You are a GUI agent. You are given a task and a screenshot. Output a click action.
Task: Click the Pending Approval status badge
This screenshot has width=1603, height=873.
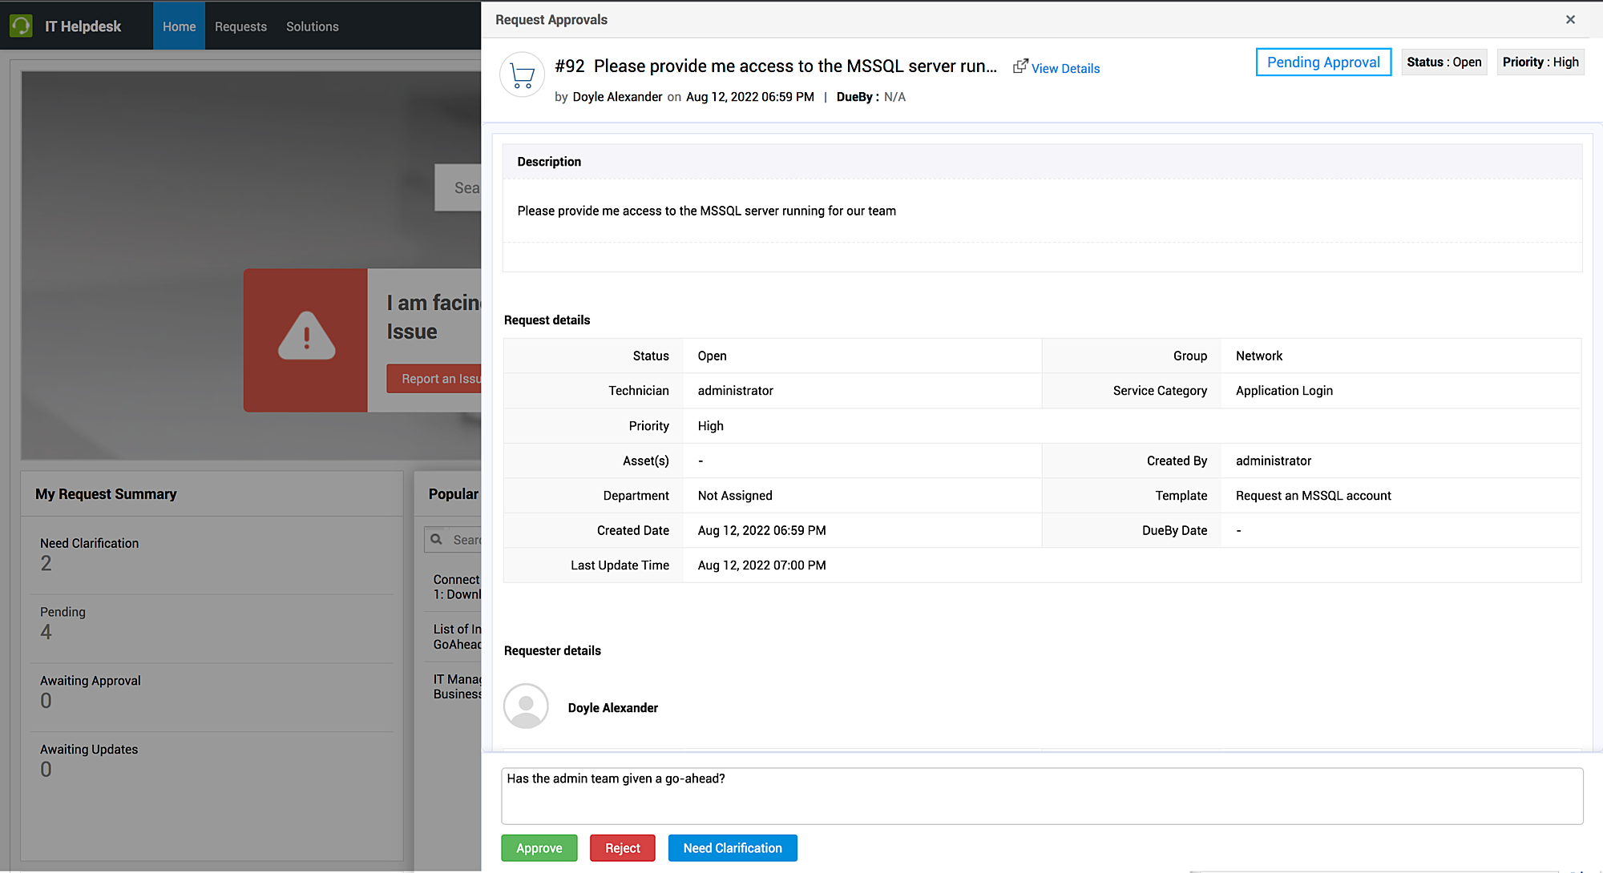click(x=1322, y=62)
